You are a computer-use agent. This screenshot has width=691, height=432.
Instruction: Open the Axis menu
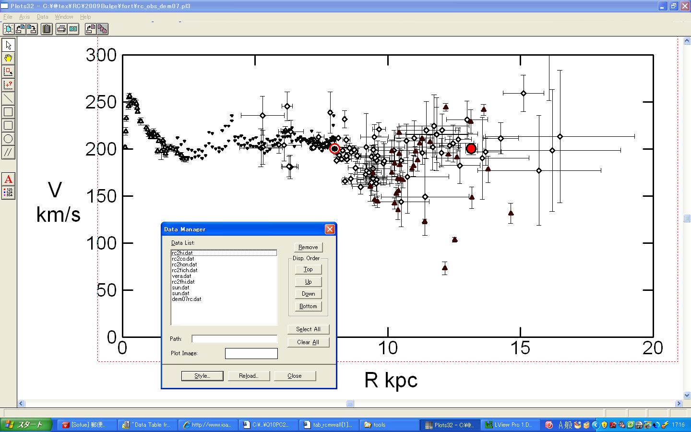tap(24, 17)
